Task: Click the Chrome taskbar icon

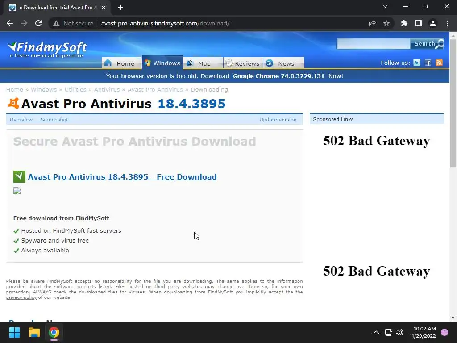Action: coord(54,332)
